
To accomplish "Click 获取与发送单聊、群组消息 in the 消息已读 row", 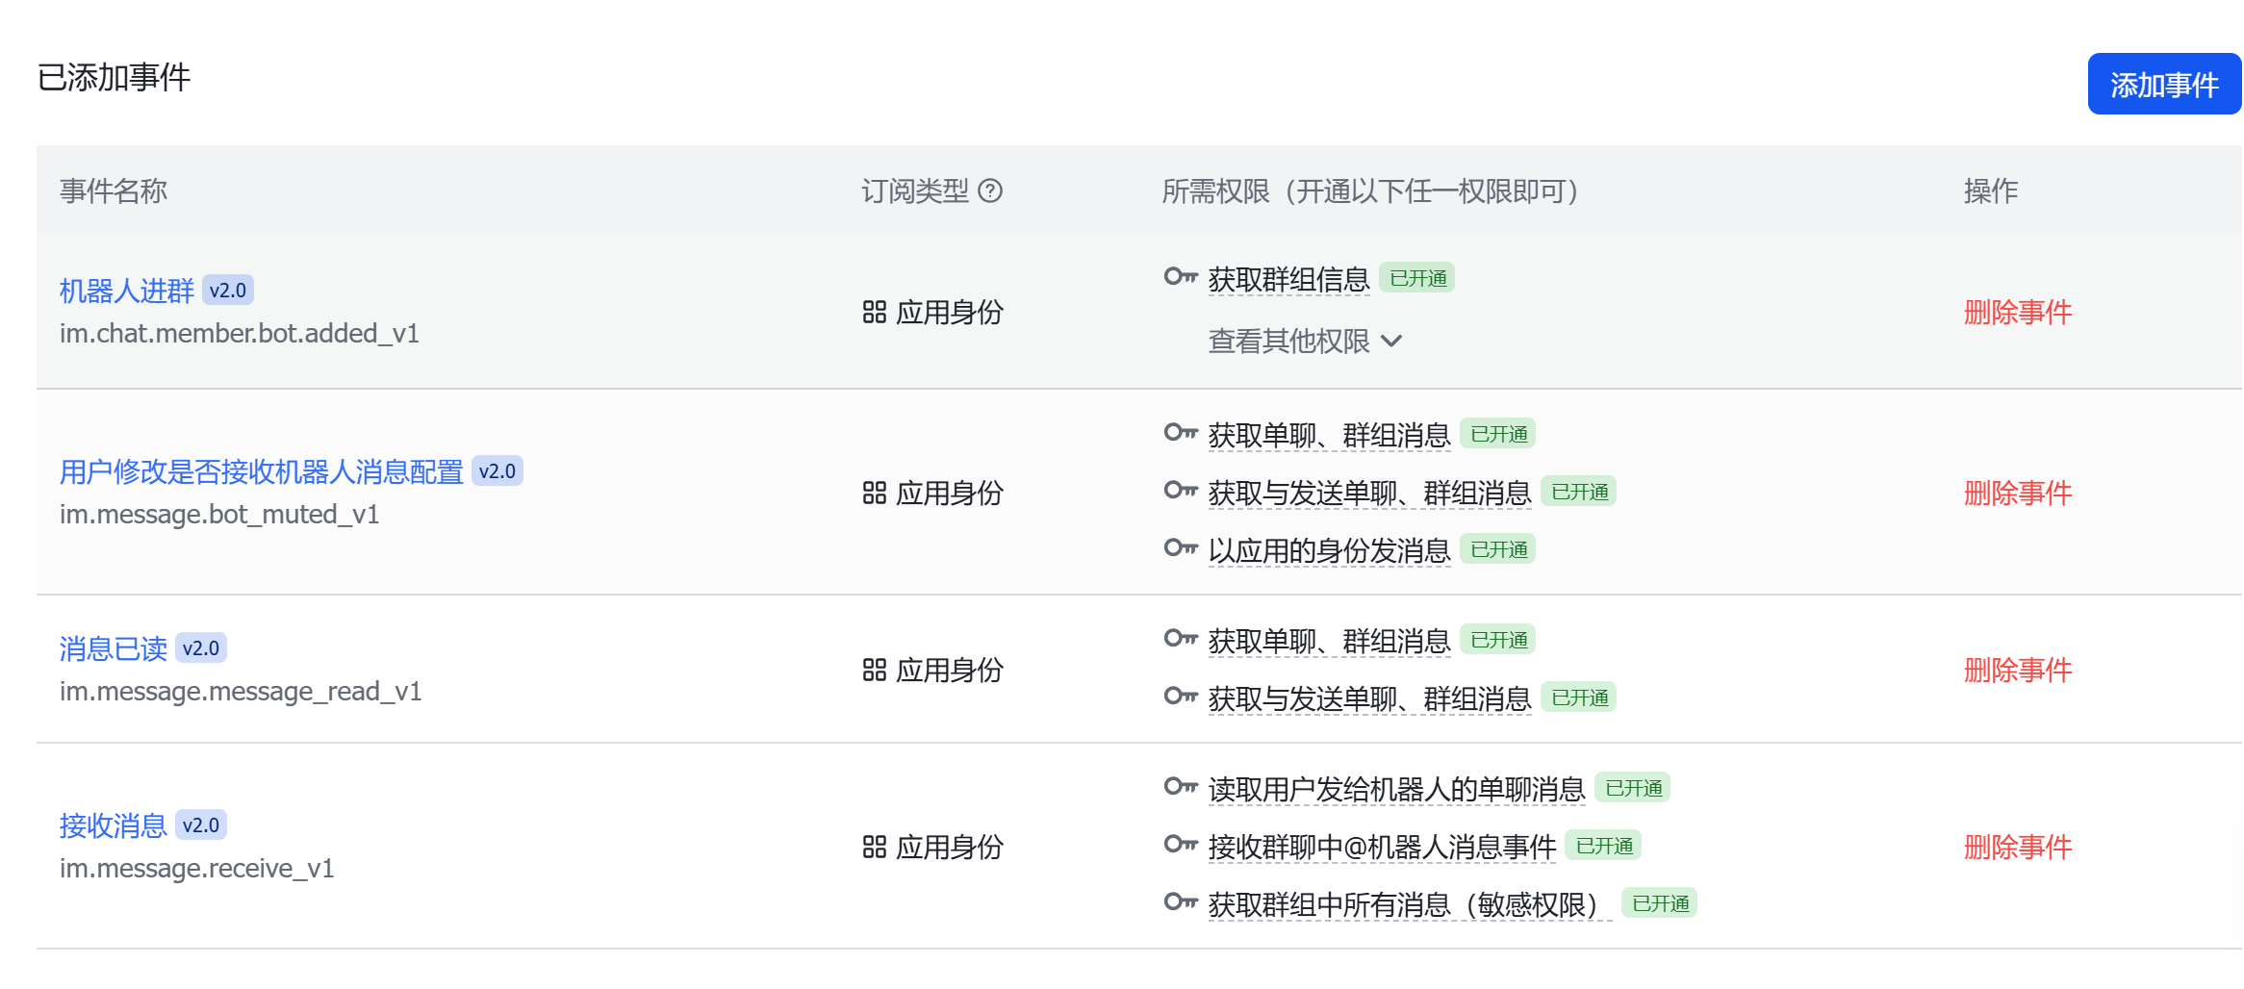I will (x=1370, y=698).
